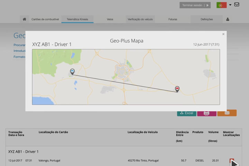Switch to the Telemática Kinesis tab

(x=77, y=19)
